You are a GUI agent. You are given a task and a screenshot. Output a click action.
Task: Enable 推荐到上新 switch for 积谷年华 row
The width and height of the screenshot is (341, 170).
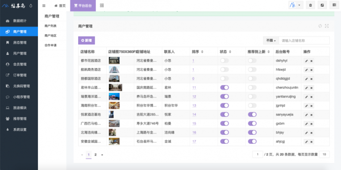[x=252, y=105]
